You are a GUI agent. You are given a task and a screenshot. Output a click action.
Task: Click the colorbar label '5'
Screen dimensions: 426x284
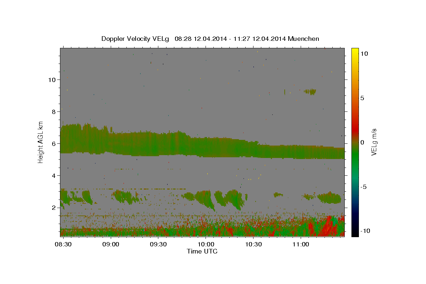point(362,98)
